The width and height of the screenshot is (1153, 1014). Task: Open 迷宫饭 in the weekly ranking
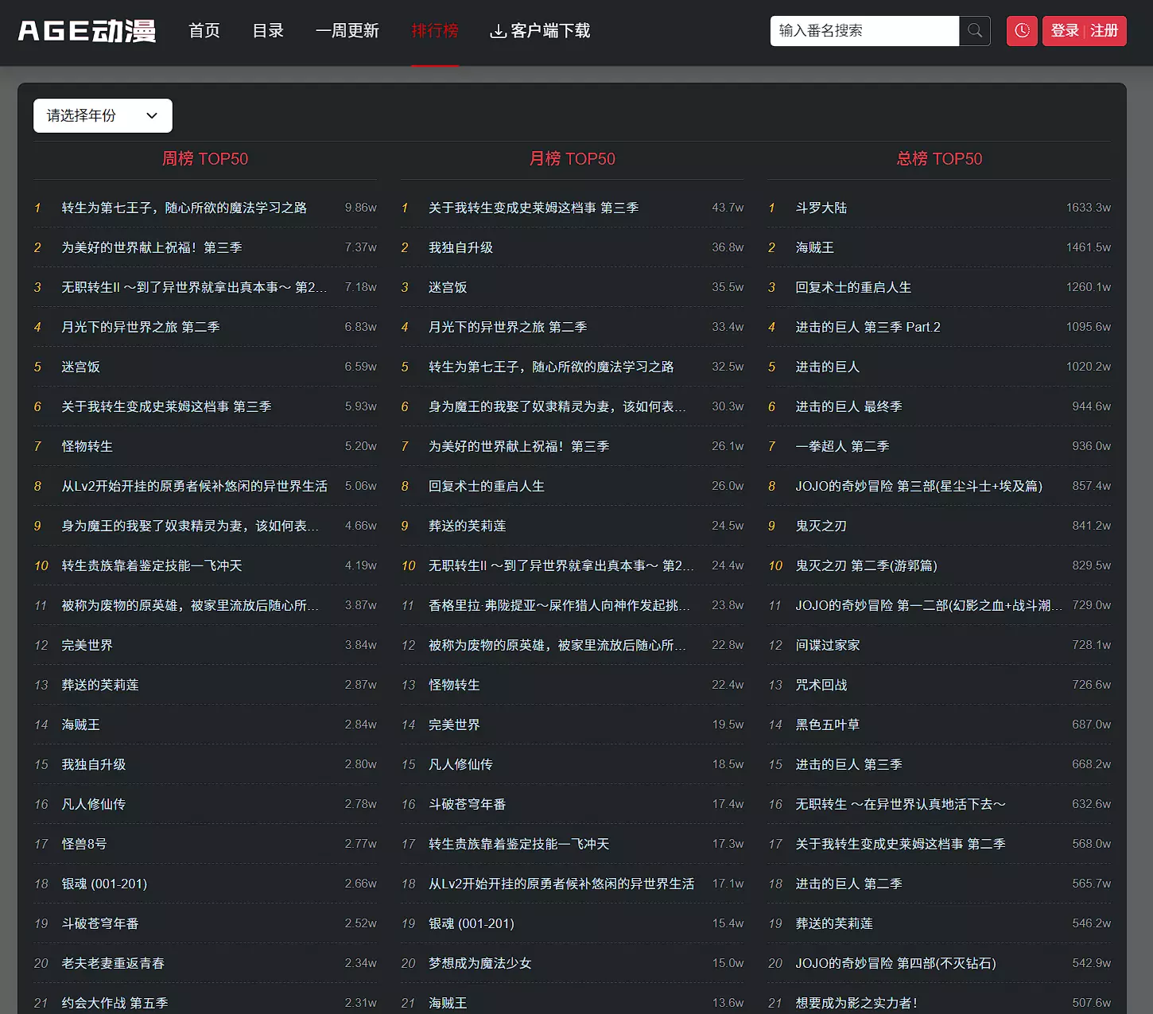81,367
